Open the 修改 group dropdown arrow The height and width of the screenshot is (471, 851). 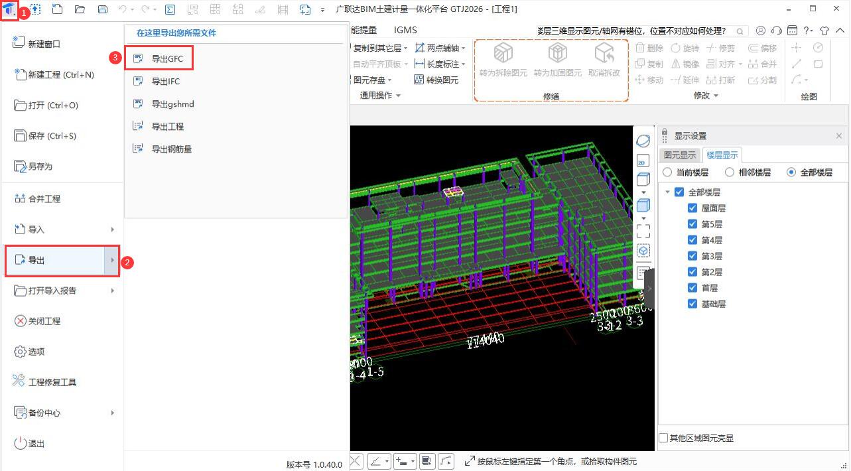click(x=716, y=96)
